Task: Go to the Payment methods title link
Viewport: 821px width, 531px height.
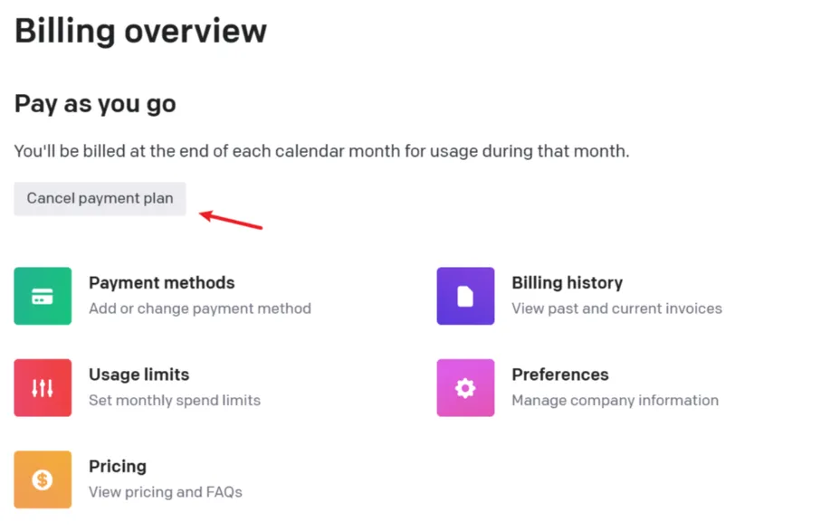Action: point(162,283)
